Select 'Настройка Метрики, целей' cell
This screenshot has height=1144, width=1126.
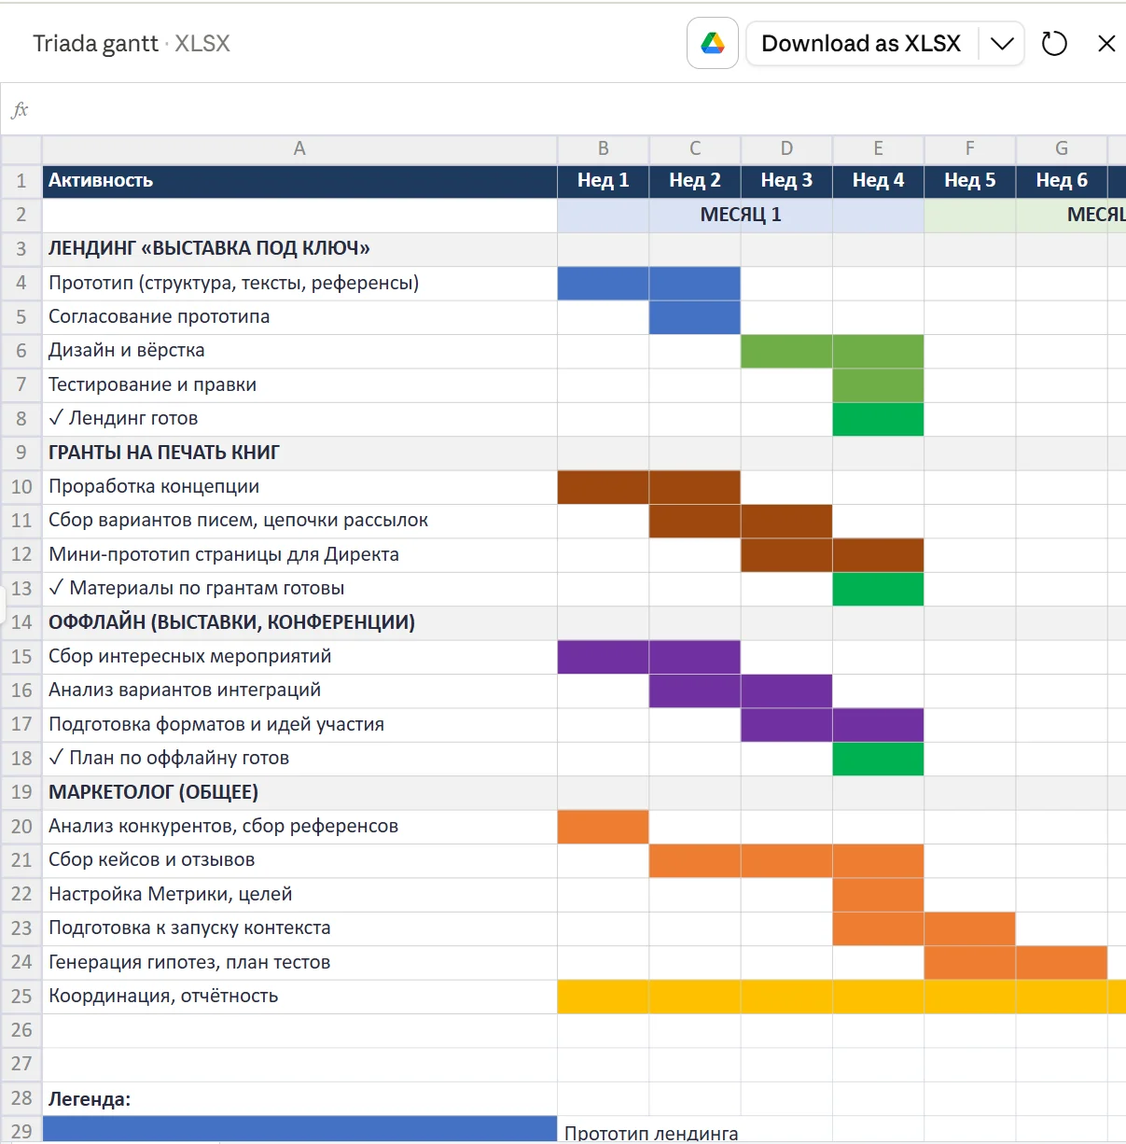coord(299,895)
